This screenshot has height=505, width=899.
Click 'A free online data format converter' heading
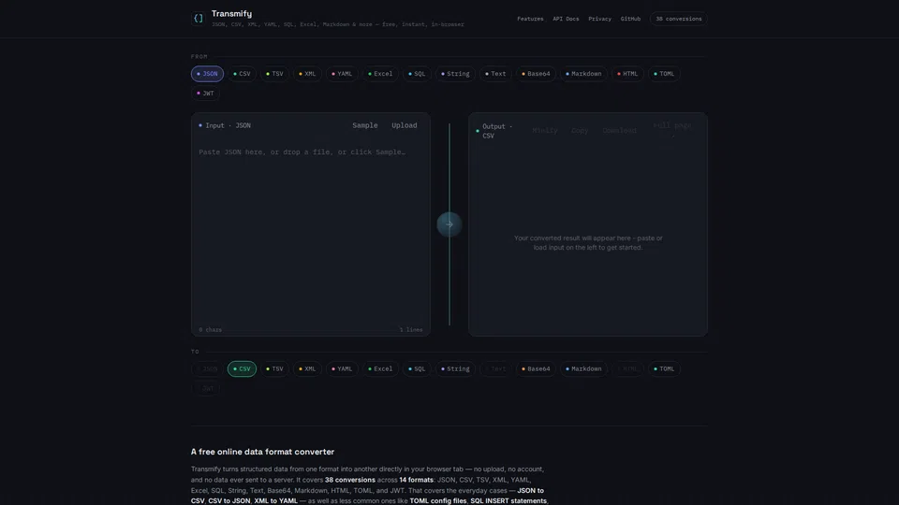pyautogui.click(x=262, y=452)
